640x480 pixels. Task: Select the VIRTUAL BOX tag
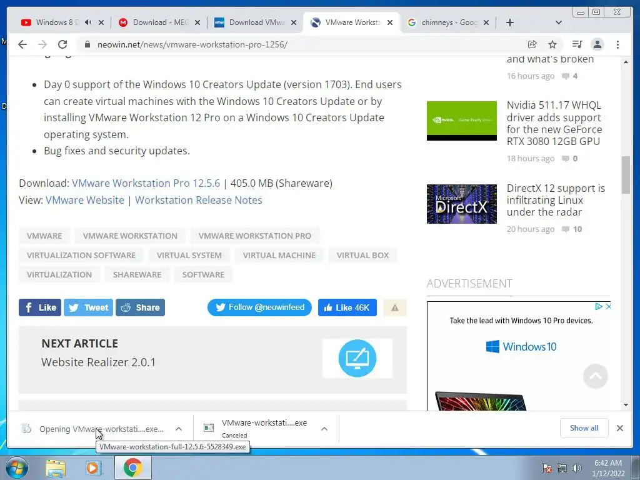[363, 255]
